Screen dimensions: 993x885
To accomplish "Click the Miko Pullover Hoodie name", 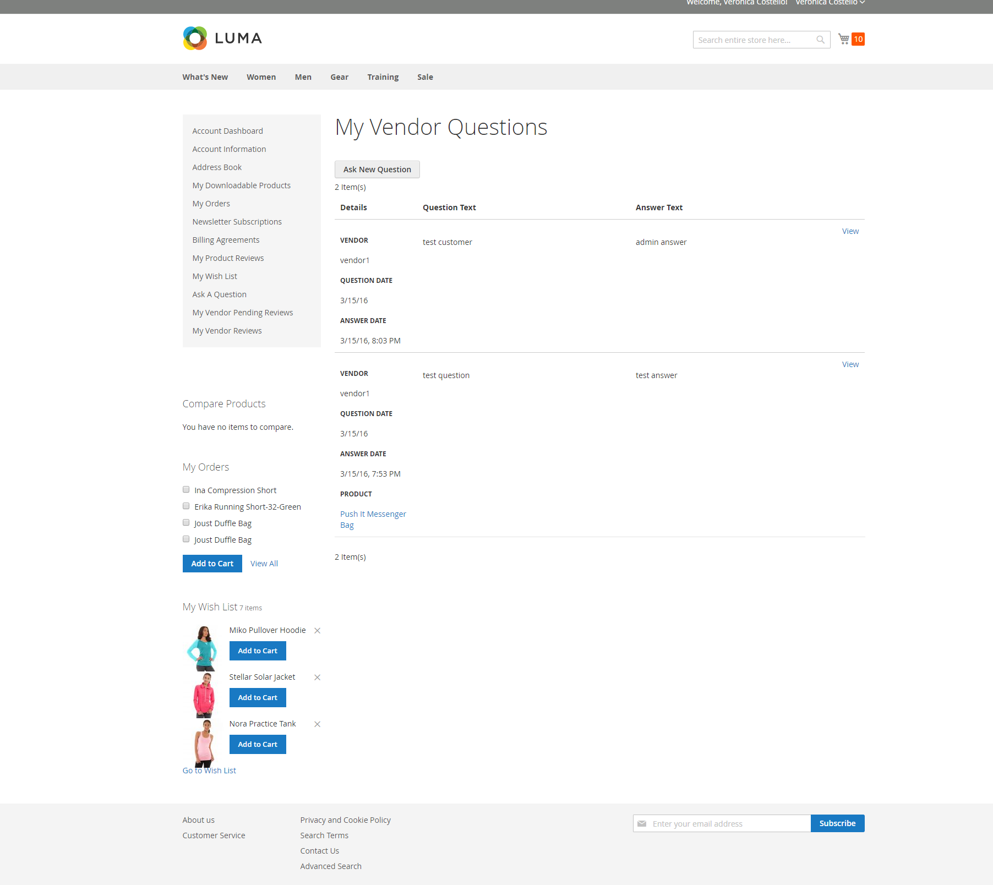I will pyautogui.click(x=268, y=630).
